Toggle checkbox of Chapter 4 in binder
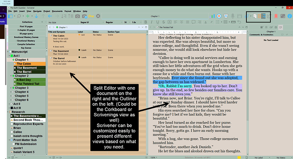Viewport: 293px width, 159px height. point(14,92)
